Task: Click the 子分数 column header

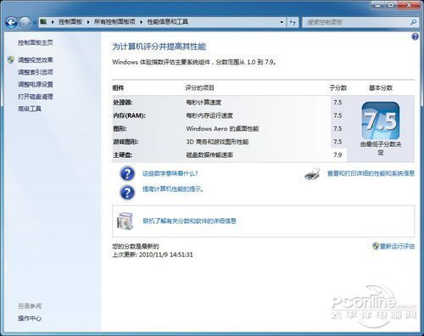Action: click(x=338, y=88)
